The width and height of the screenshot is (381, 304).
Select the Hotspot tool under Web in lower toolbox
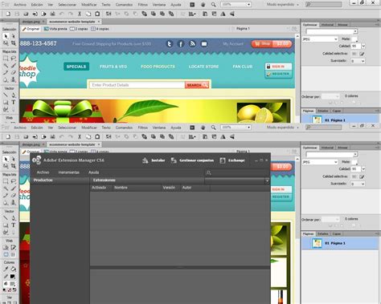[x=6, y=248]
